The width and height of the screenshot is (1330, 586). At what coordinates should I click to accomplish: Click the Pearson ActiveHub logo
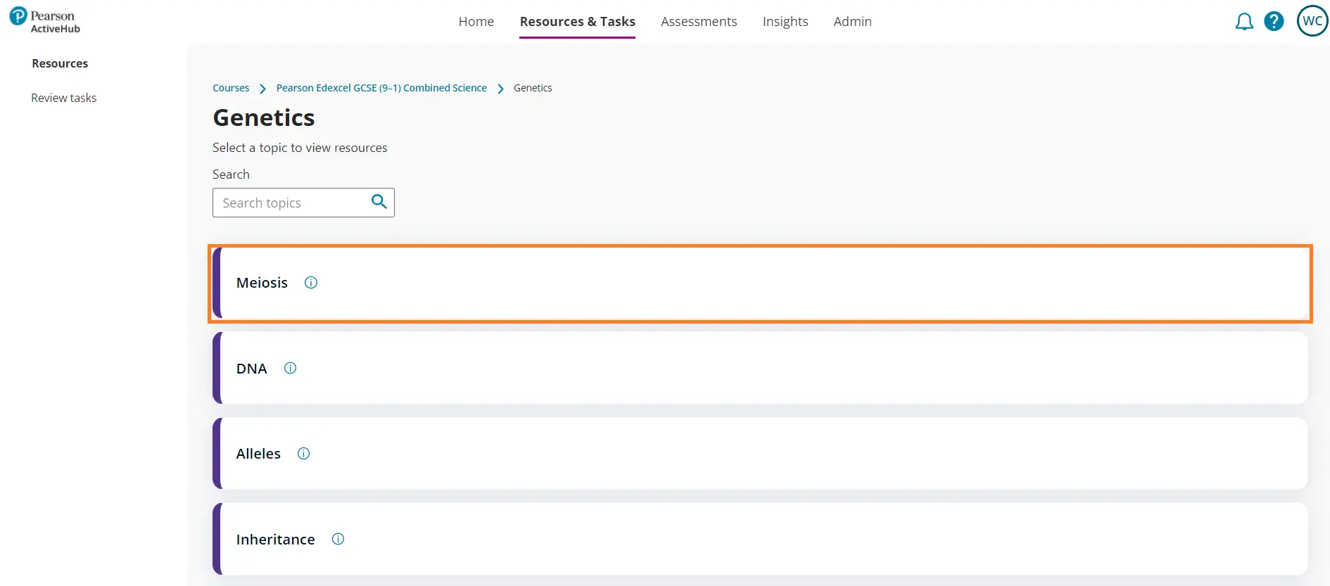pyautogui.click(x=45, y=21)
